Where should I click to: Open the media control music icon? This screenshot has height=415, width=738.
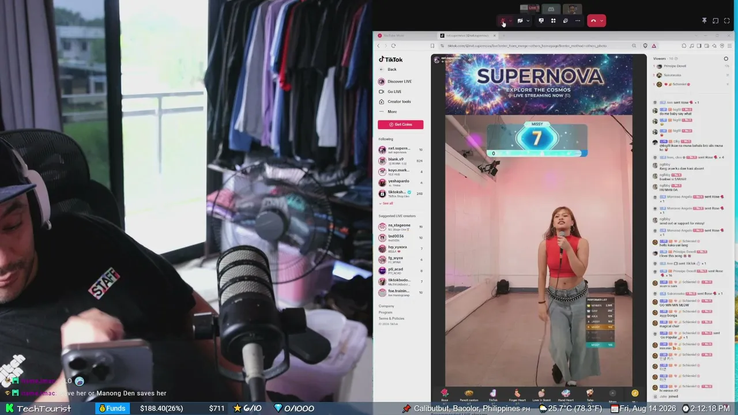(692, 46)
